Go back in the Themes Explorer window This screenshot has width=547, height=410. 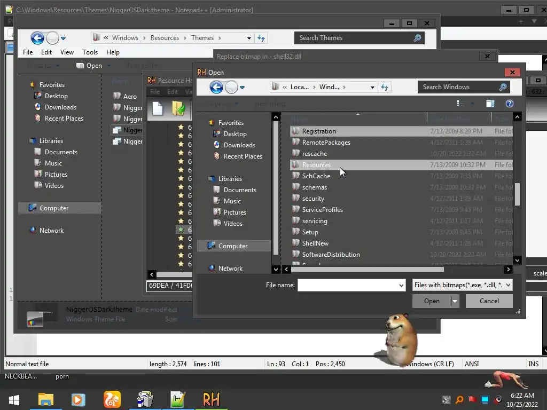tap(37, 38)
